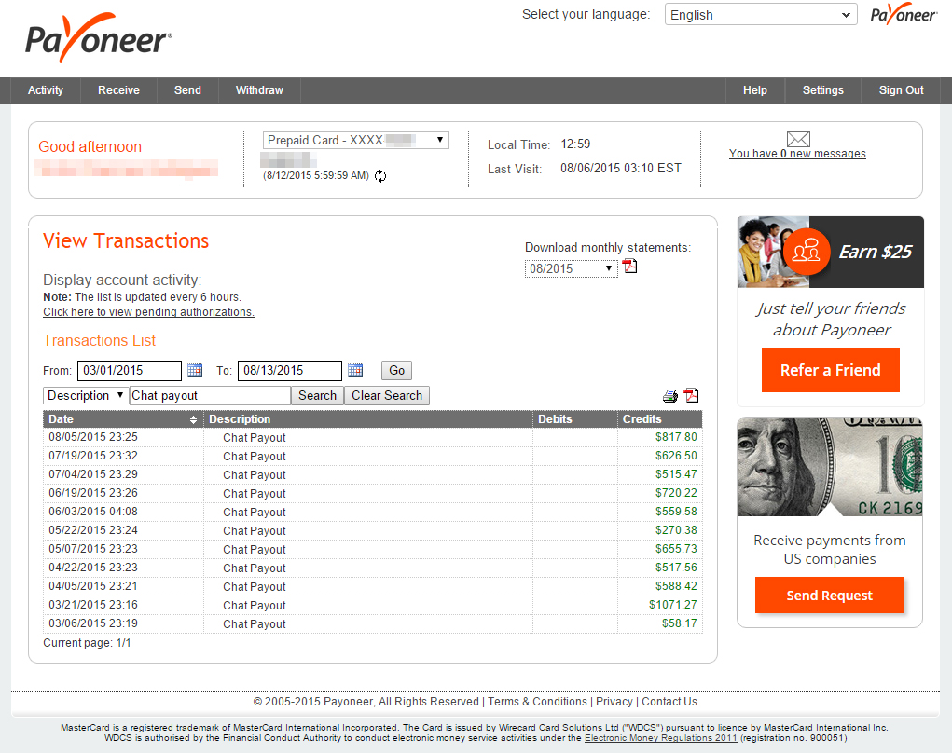Viewport: 952px width, 753px height.
Task: Select the 08/05/2015 23:25 transaction date
Action: click(93, 437)
